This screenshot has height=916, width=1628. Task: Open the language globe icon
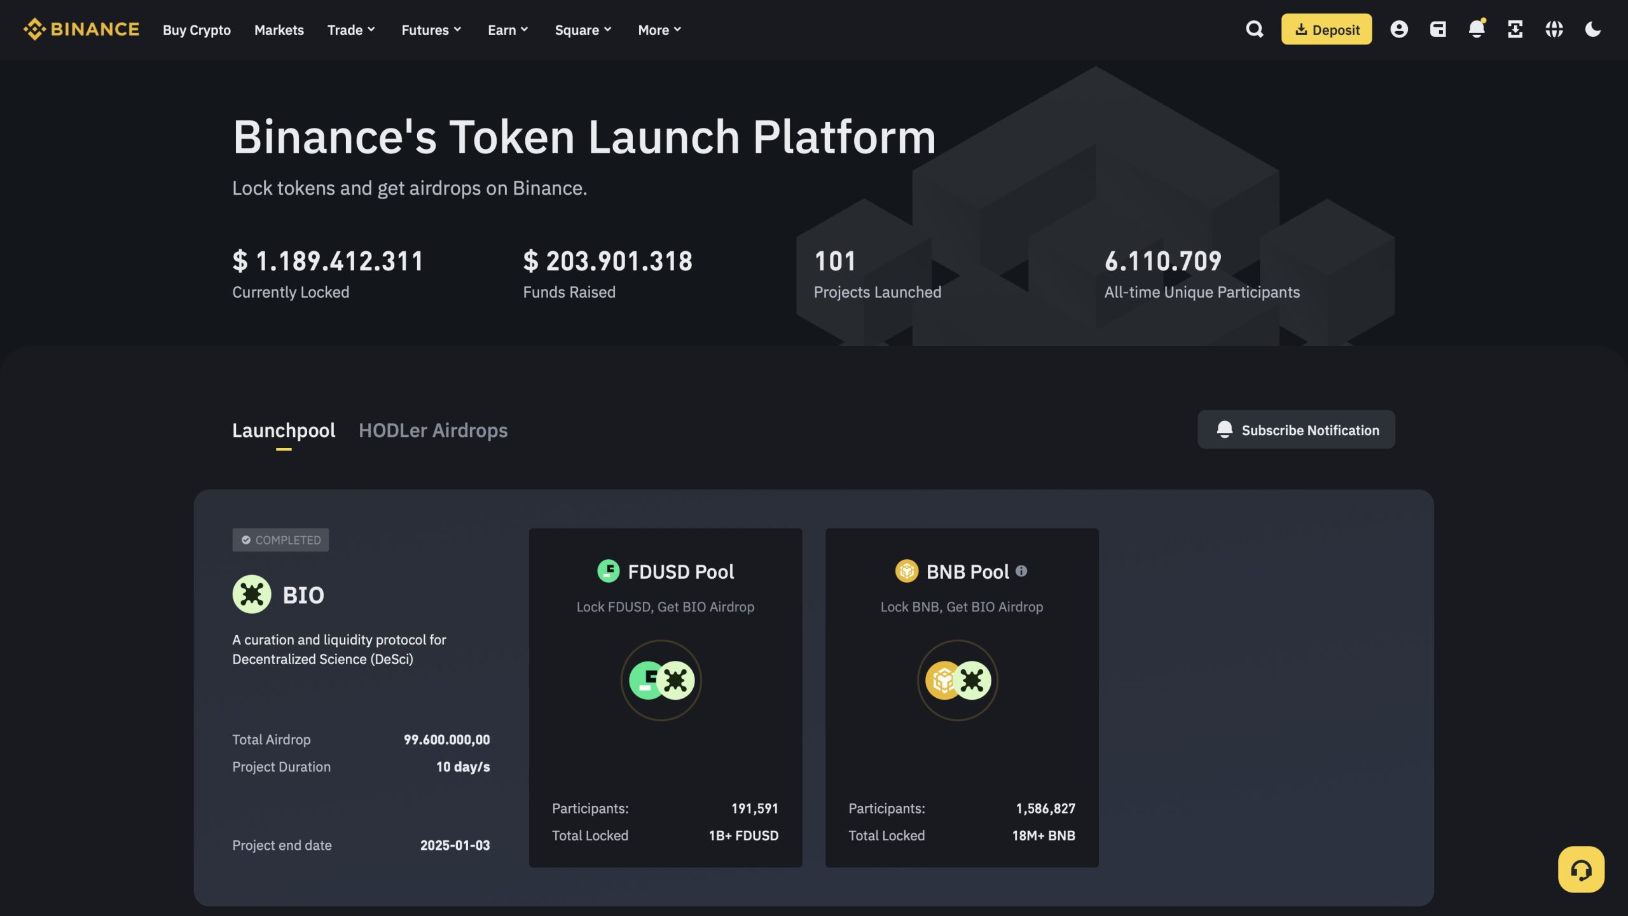[x=1554, y=29]
